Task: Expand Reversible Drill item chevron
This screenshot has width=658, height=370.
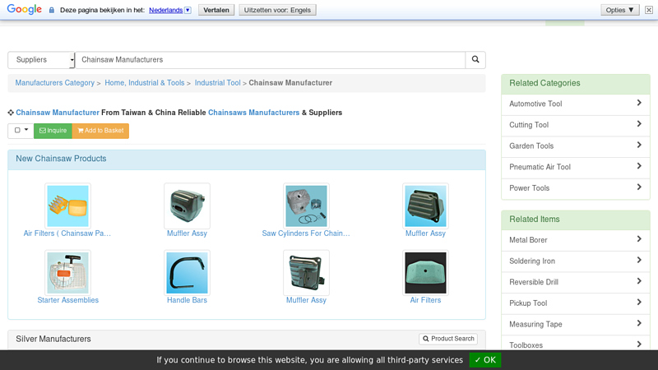Action: 639,281
